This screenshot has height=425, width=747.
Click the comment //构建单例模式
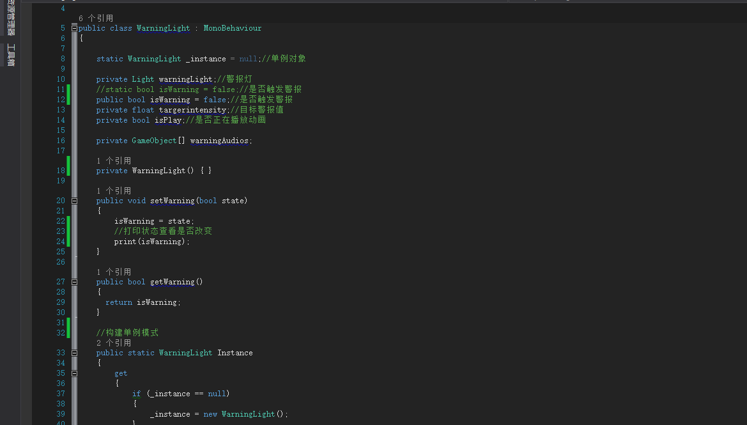[x=127, y=332]
